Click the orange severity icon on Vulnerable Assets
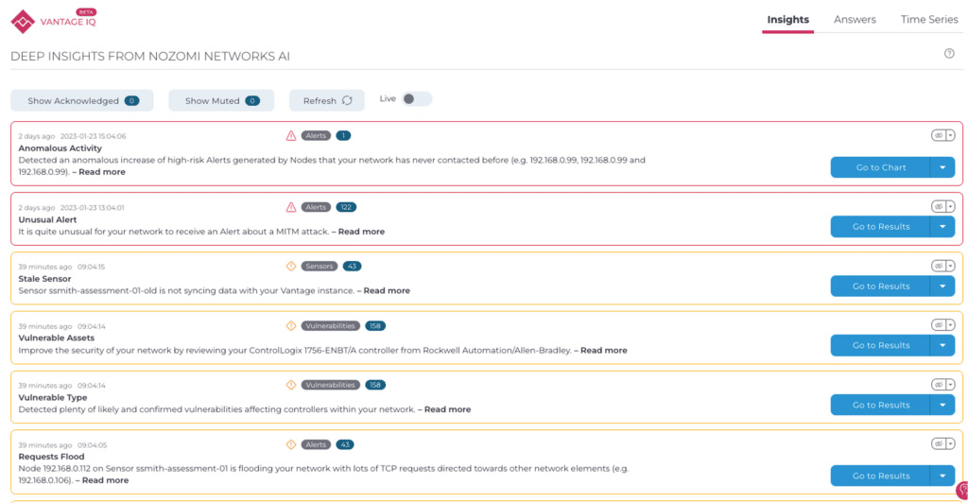Screen dimensions: 968x503 291,326
